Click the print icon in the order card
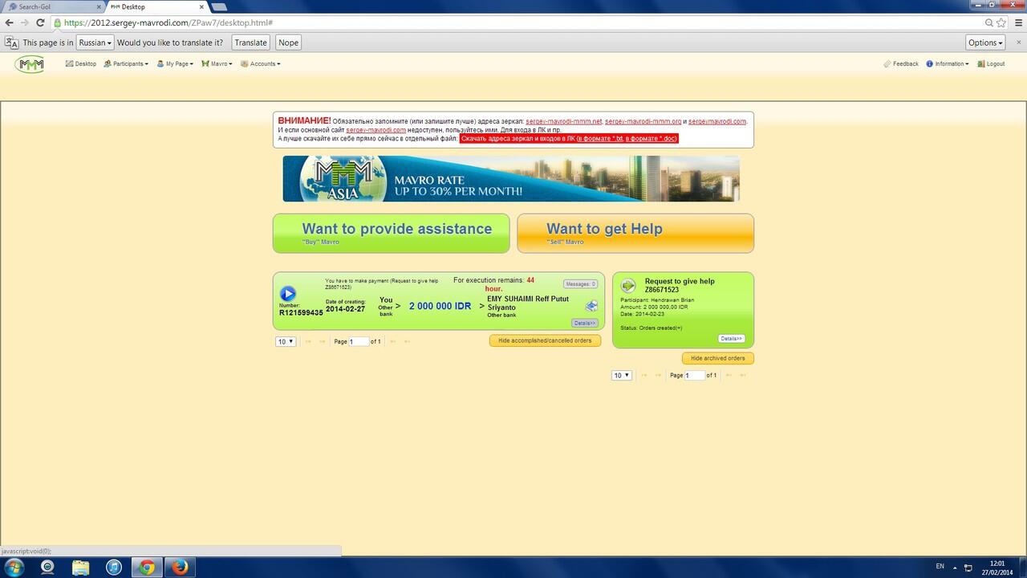The width and height of the screenshot is (1027, 578). [x=591, y=305]
